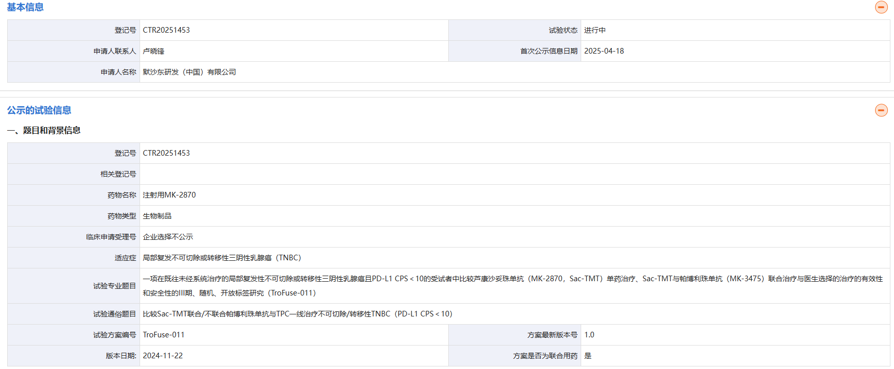The image size is (894, 369).
Task: Select the drug name 注射用MK-2870
Action: 169,195
